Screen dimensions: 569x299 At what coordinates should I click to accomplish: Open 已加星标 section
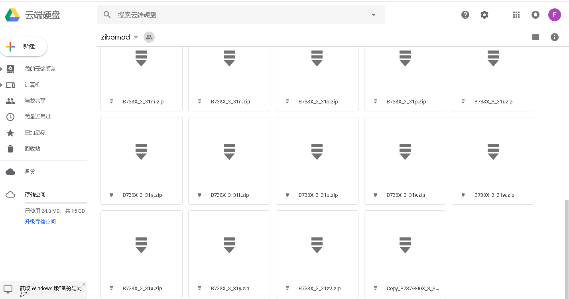click(x=35, y=133)
